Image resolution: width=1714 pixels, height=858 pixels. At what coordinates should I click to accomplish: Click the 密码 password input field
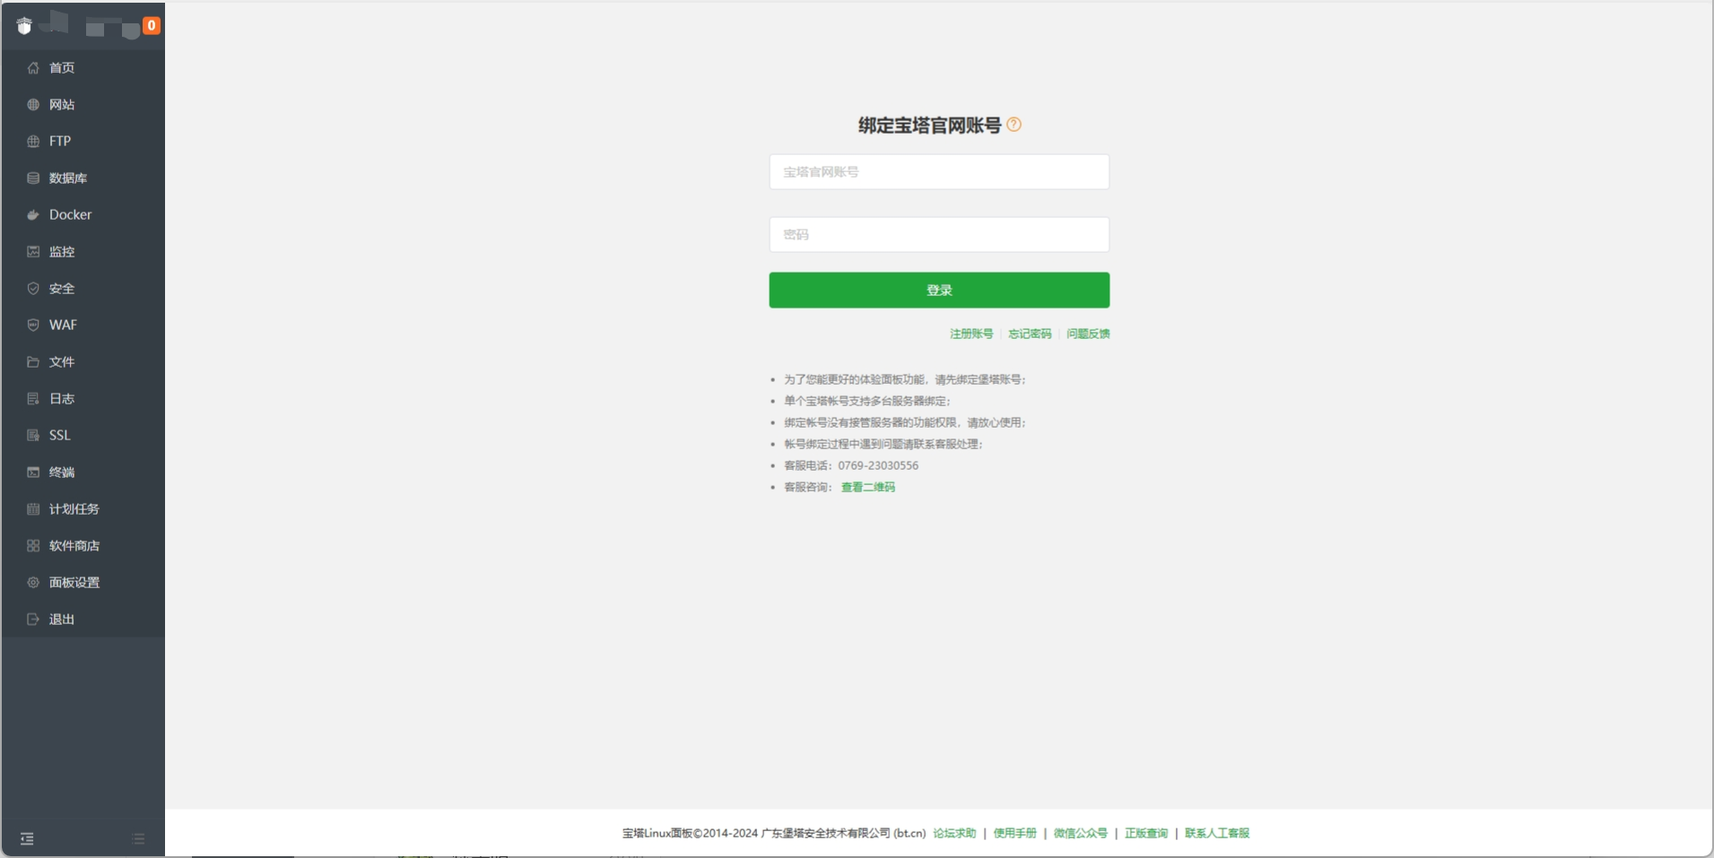click(938, 234)
